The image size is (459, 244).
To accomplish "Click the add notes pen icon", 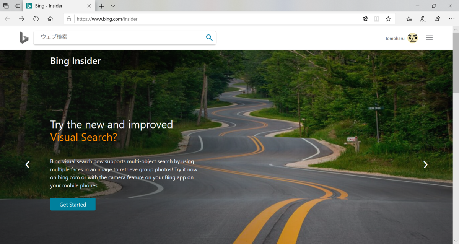I will click(423, 19).
